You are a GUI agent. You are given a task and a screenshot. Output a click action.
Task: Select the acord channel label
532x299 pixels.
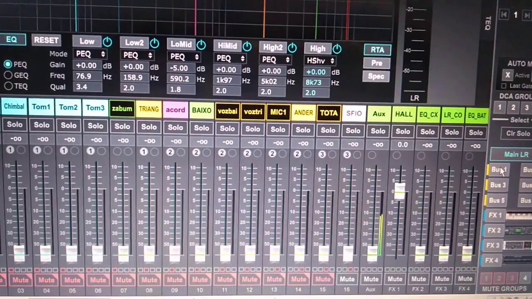175,110
